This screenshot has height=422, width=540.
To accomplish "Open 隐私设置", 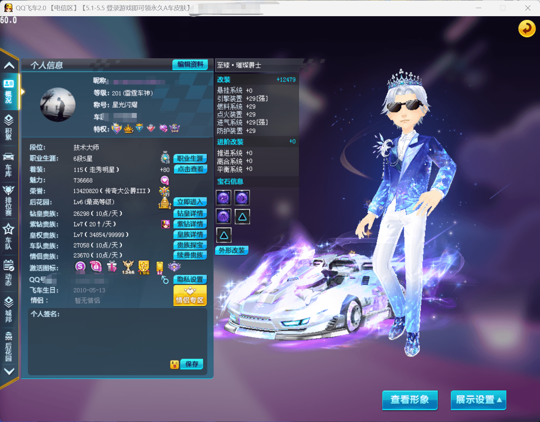I will (190, 279).
